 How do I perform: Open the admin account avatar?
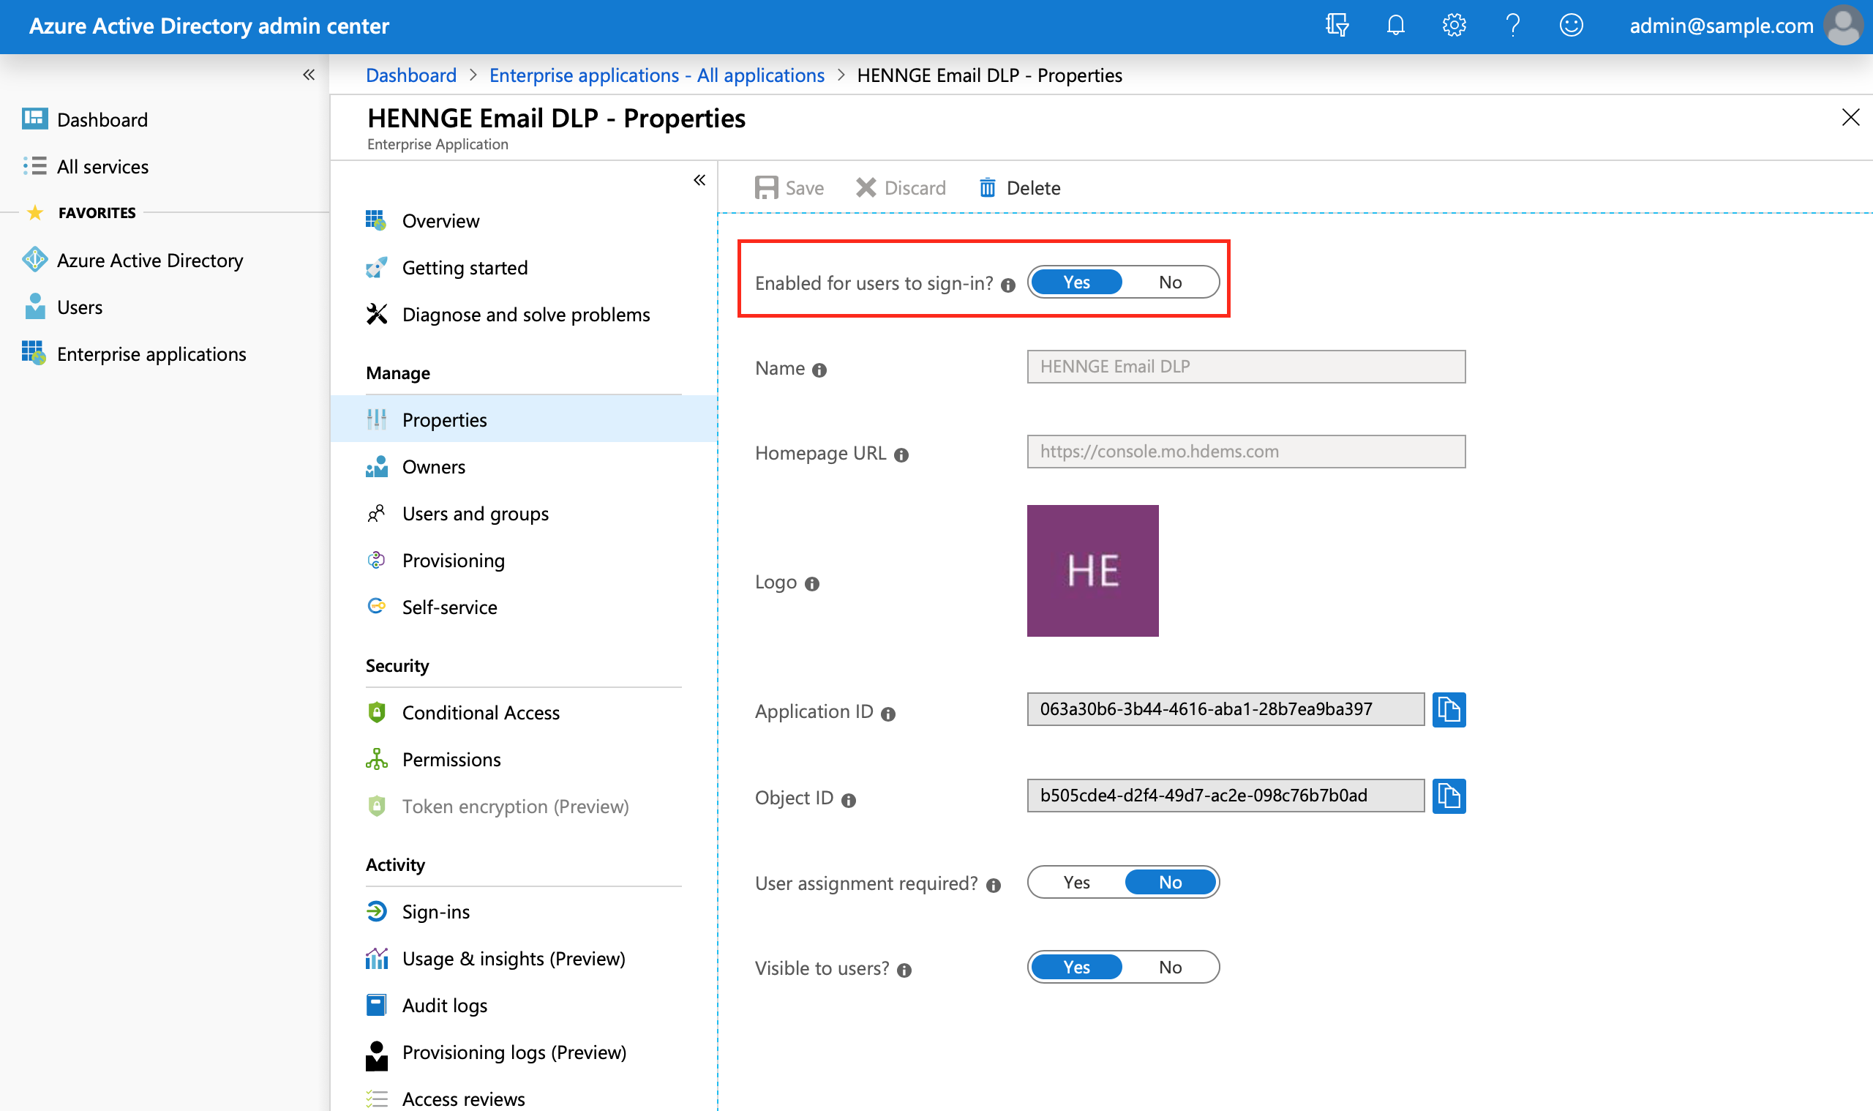pos(1844,26)
